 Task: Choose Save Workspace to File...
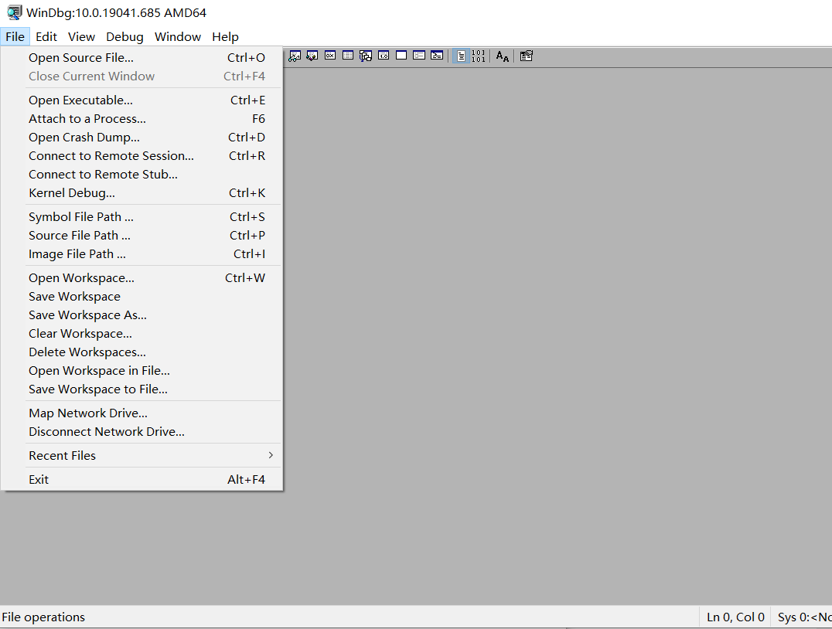pyautogui.click(x=142, y=389)
